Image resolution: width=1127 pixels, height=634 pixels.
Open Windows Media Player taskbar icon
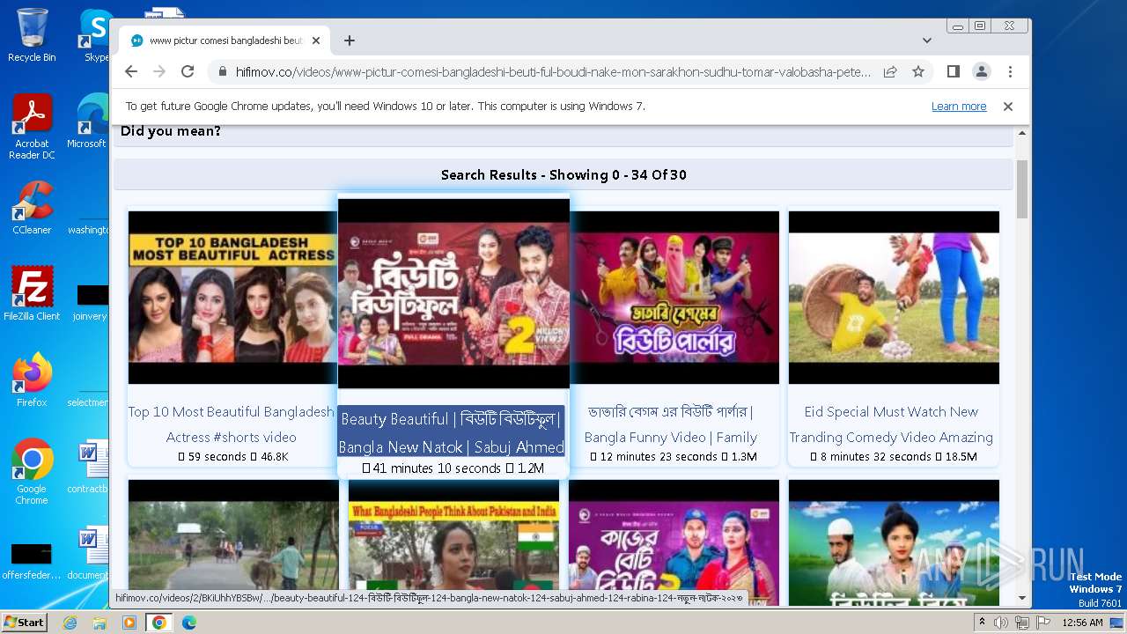tap(129, 622)
